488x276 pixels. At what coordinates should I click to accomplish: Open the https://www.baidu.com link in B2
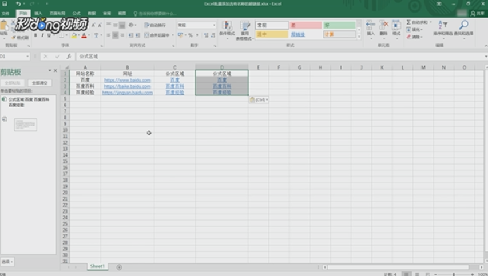click(127, 80)
